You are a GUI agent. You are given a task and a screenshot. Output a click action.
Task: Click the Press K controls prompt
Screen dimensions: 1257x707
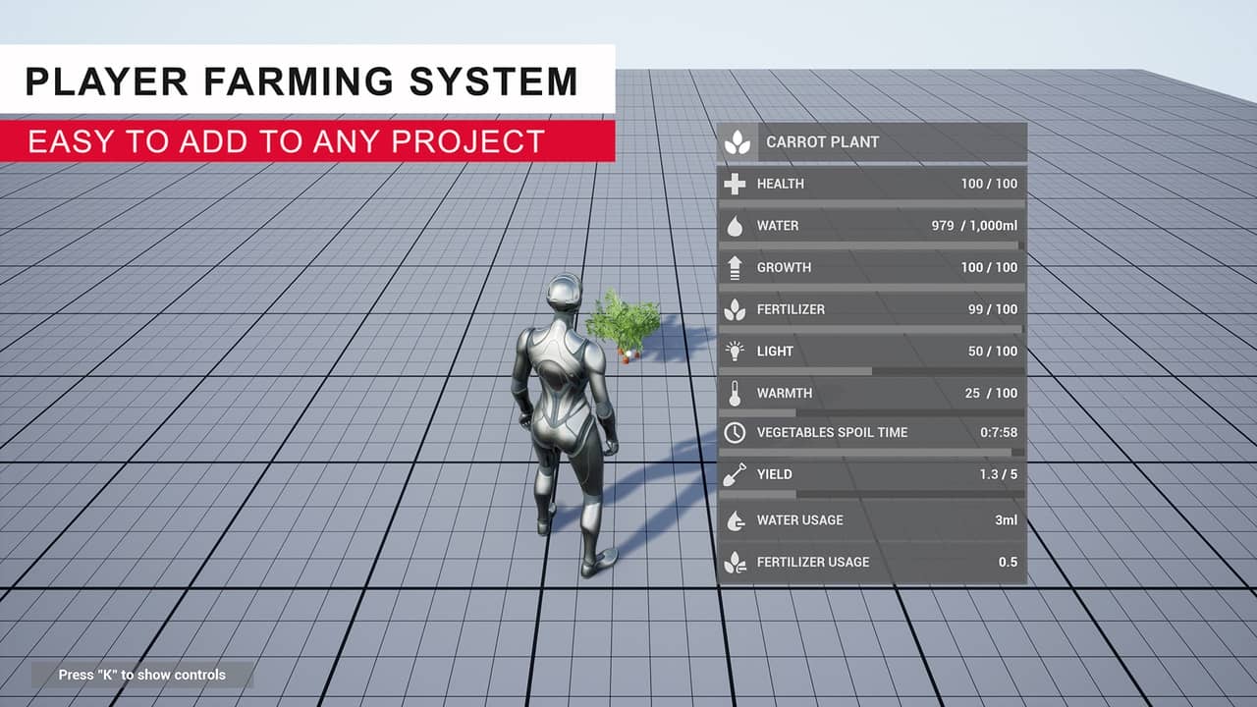(142, 675)
